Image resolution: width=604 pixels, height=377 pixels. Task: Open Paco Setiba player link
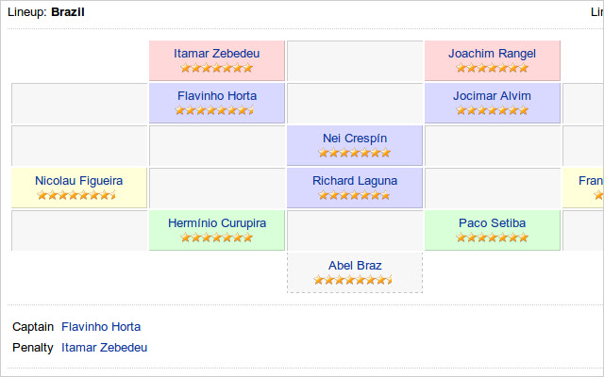[492, 223]
